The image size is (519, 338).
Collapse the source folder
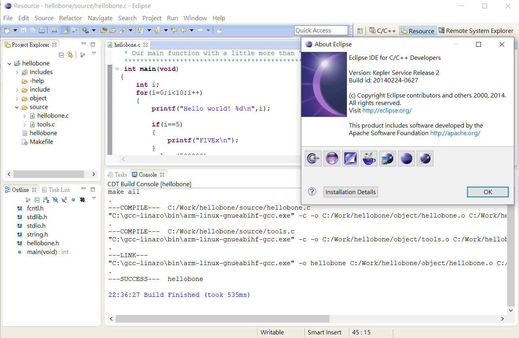click(17, 107)
